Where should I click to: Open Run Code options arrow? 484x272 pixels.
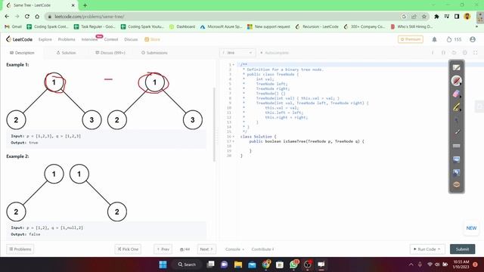click(x=439, y=249)
